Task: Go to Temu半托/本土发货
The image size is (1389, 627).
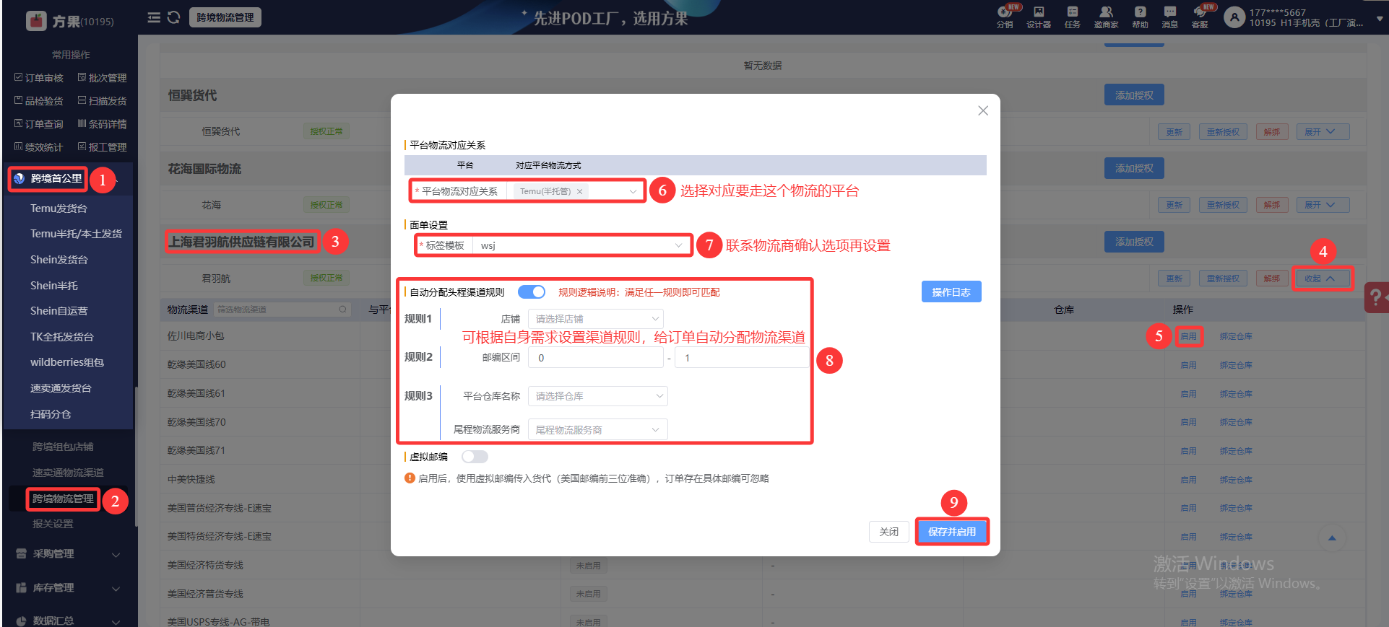Action: point(76,234)
